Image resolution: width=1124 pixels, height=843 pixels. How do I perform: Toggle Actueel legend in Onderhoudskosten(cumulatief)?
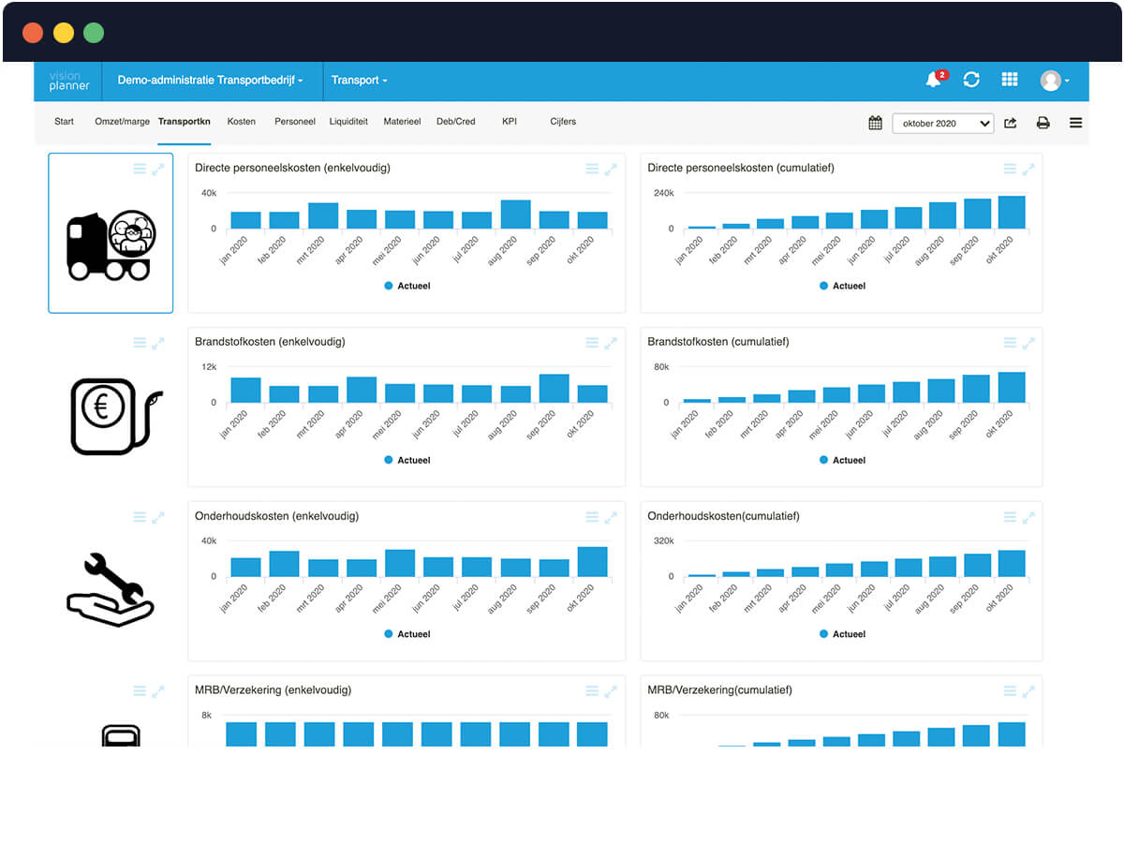842,634
